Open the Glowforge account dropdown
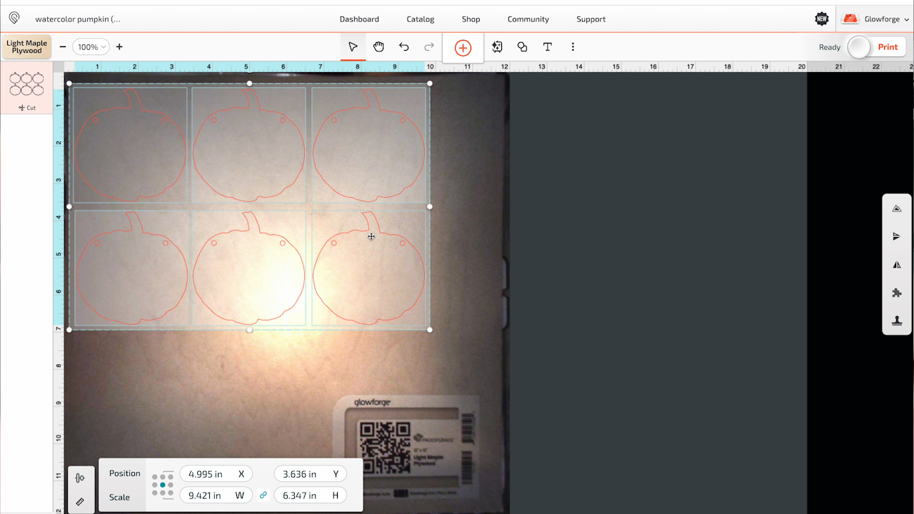 pos(875,19)
